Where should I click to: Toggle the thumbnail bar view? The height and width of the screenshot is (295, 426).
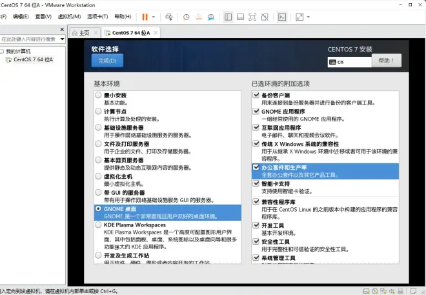240,17
